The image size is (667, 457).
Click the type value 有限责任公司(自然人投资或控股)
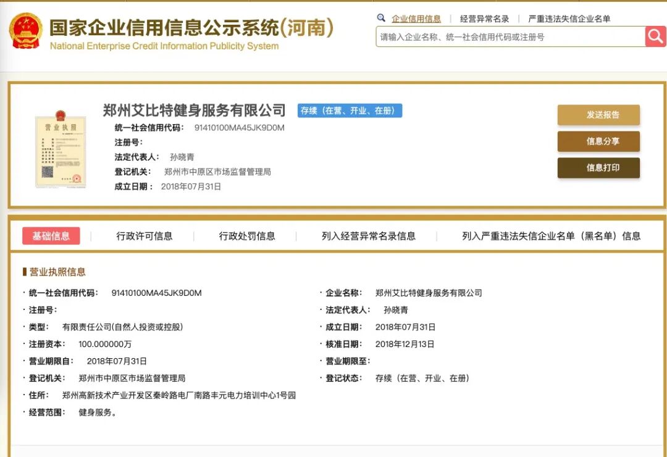122,327
